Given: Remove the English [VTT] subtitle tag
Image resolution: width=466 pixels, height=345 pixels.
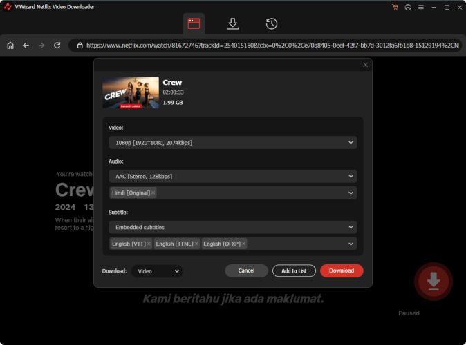Looking at the screenshot, I should coord(149,244).
